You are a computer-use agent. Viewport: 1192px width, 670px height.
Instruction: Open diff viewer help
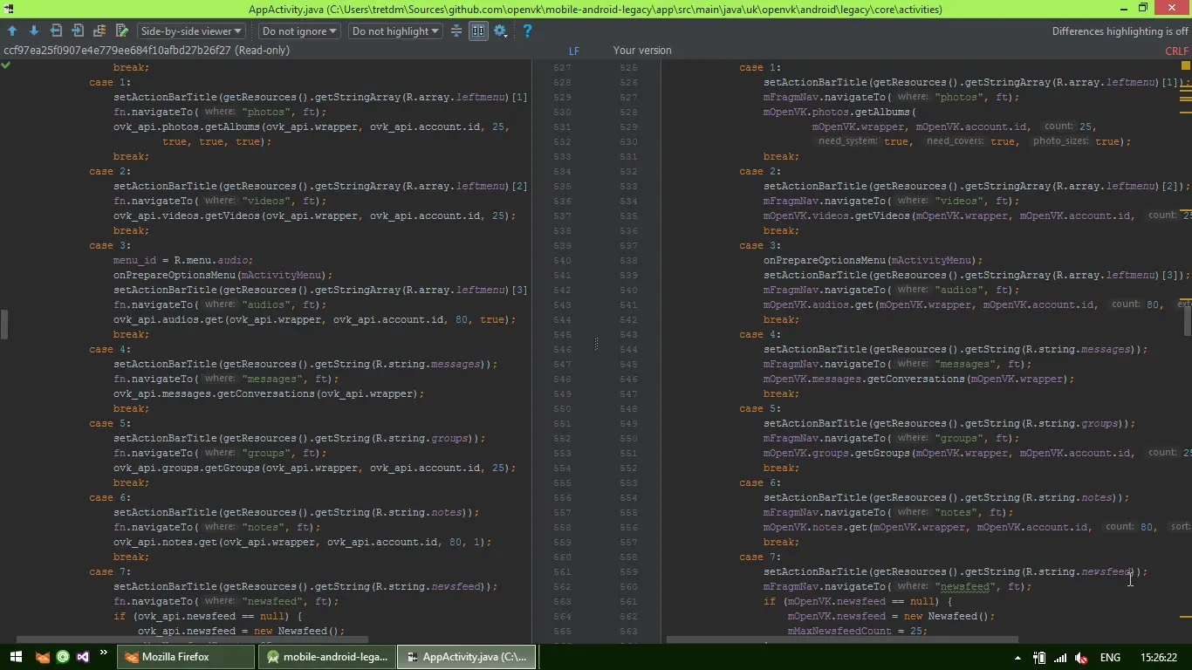pyautogui.click(x=527, y=31)
